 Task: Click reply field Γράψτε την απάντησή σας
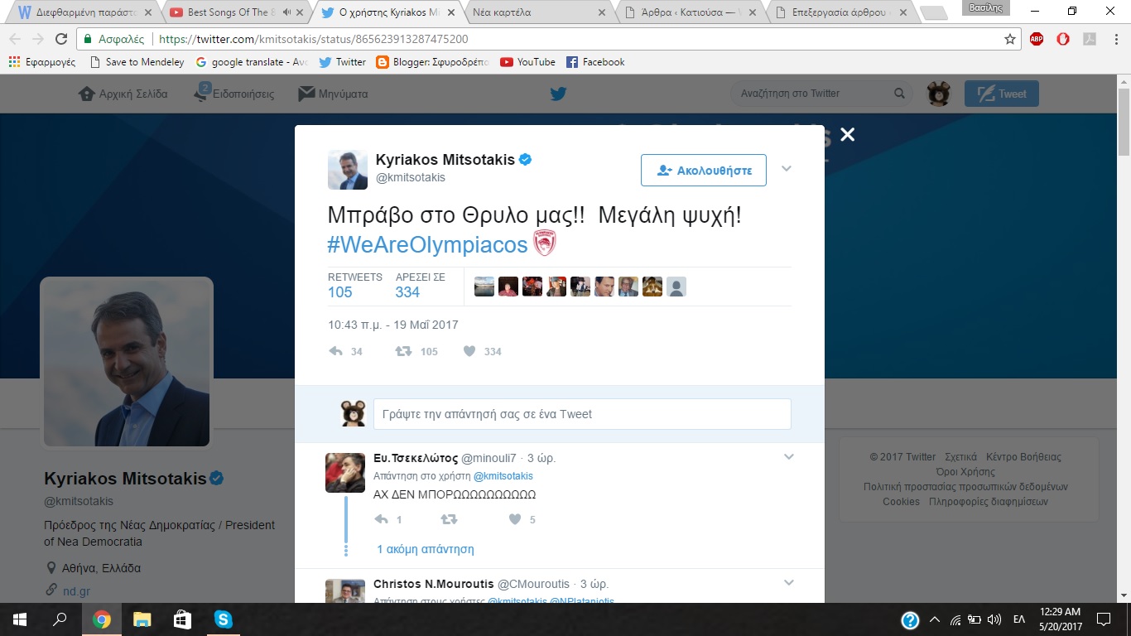[x=582, y=414]
